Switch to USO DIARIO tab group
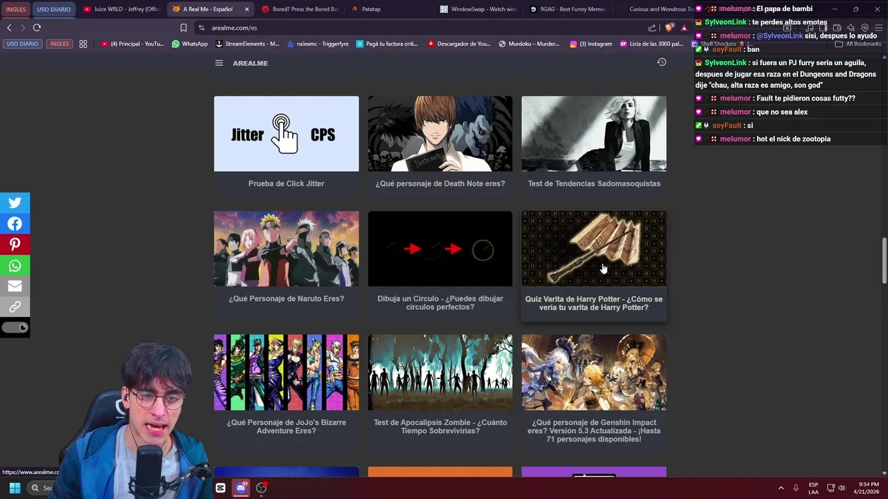This screenshot has height=499, width=888. 53,9
